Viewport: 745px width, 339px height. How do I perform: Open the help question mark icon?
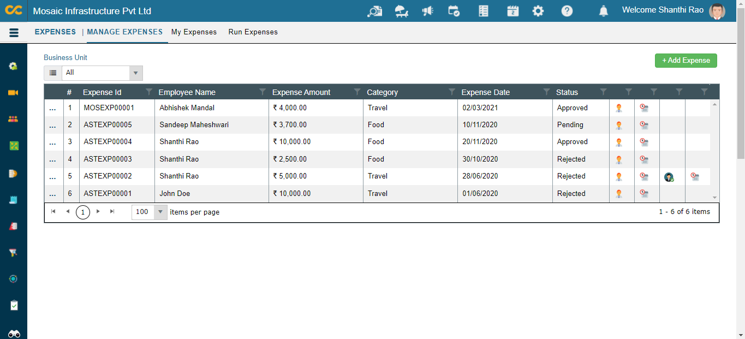pos(567,11)
